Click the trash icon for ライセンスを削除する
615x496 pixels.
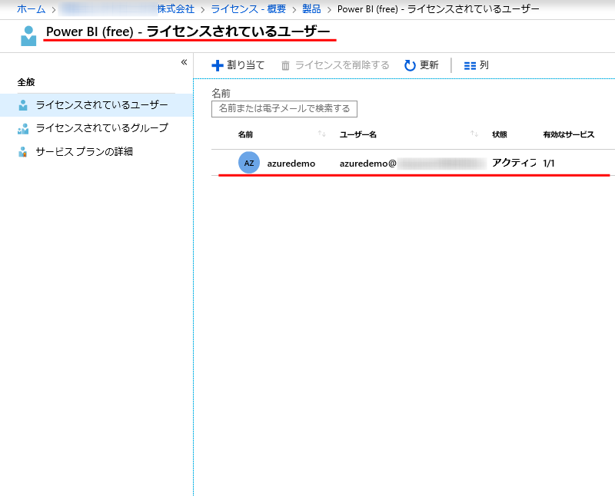pyautogui.click(x=286, y=66)
